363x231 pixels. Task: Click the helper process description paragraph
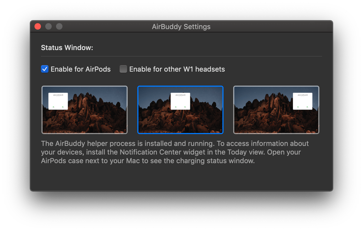(x=175, y=152)
